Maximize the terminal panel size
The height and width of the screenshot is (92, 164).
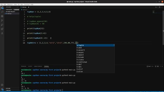point(160,66)
